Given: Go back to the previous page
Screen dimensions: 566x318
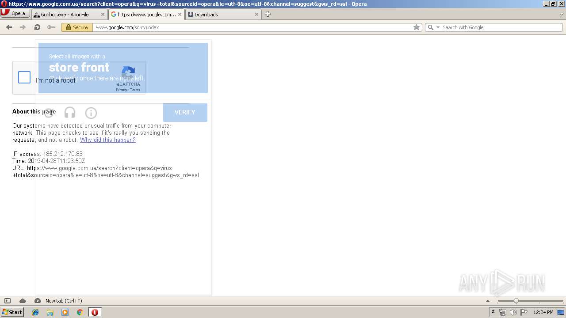Looking at the screenshot, I should click(9, 27).
